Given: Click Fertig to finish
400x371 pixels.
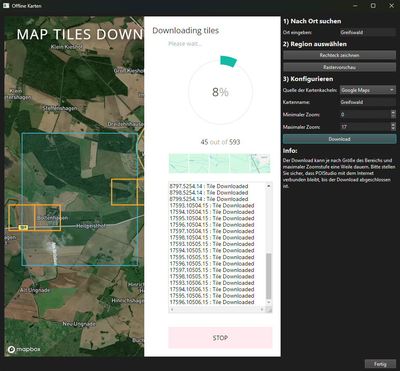Looking at the screenshot, I should click(x=380, y=364).
